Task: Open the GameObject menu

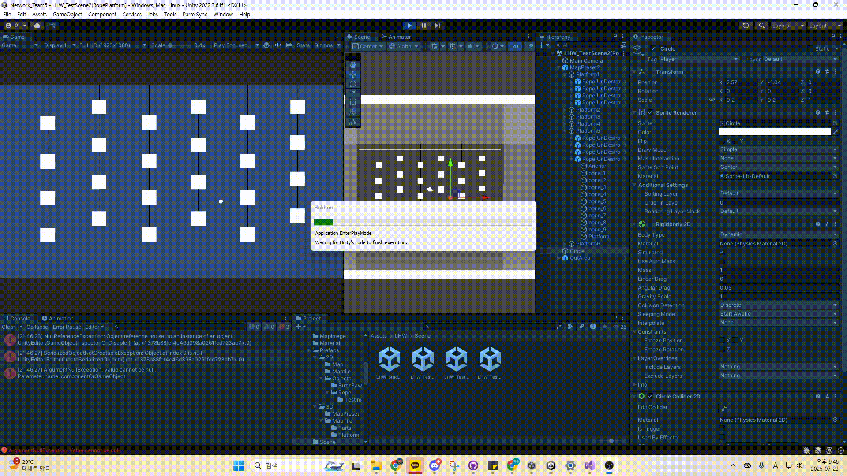Action: point(67,14)
